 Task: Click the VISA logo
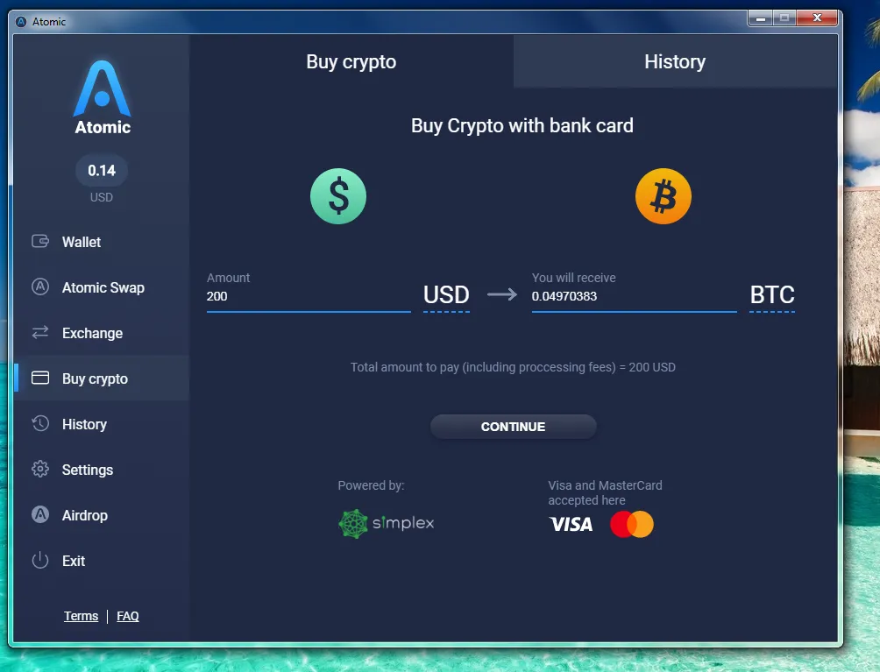click(x=571, y=524)
